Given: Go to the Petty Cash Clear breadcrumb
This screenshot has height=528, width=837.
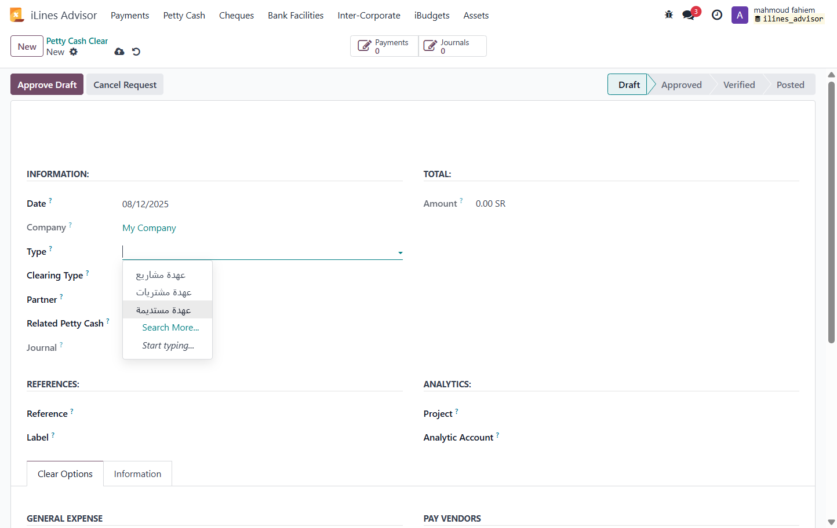Looking at the screenshot, I should (x=77, y=41).
